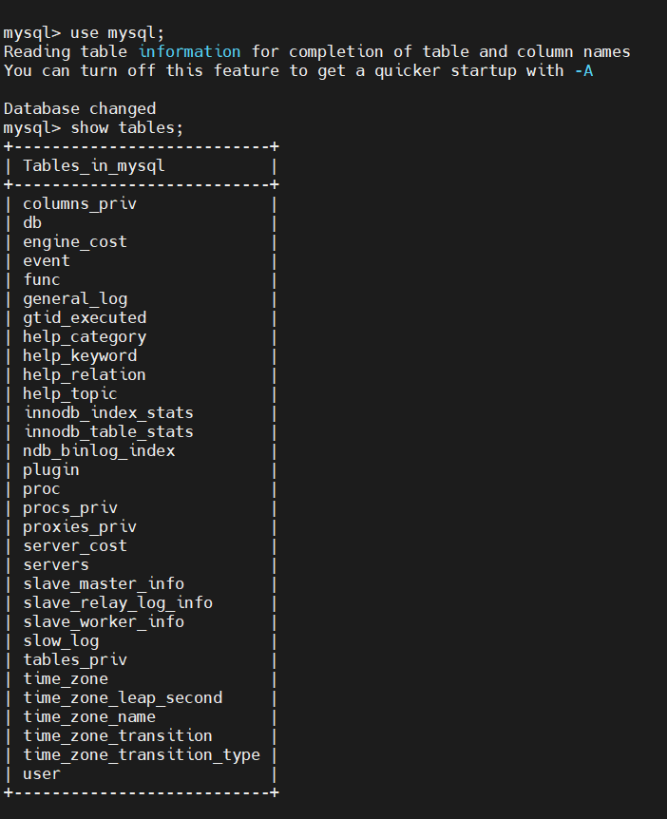Viewport: 667px width, 819px height.
Task: Click the 'general_log' table entry
Action: [x=75, y=298]
